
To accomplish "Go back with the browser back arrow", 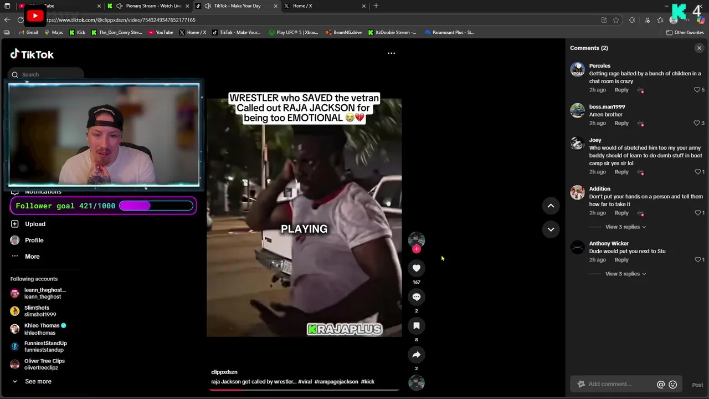I will click(7, 20).
